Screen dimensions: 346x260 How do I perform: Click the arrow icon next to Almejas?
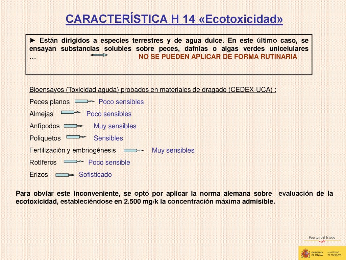71,112
